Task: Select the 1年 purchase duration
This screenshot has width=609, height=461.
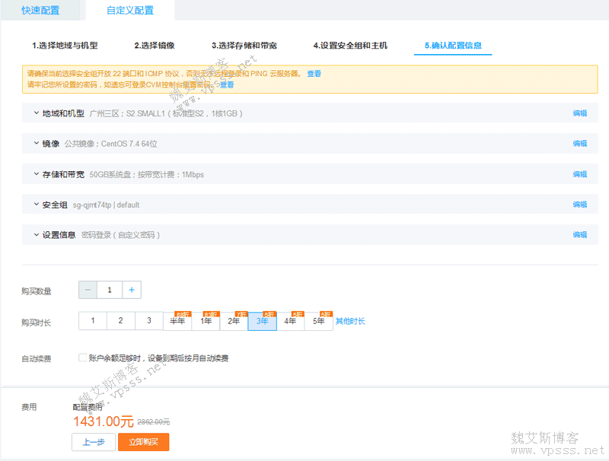Action: [x=206, y=321]
